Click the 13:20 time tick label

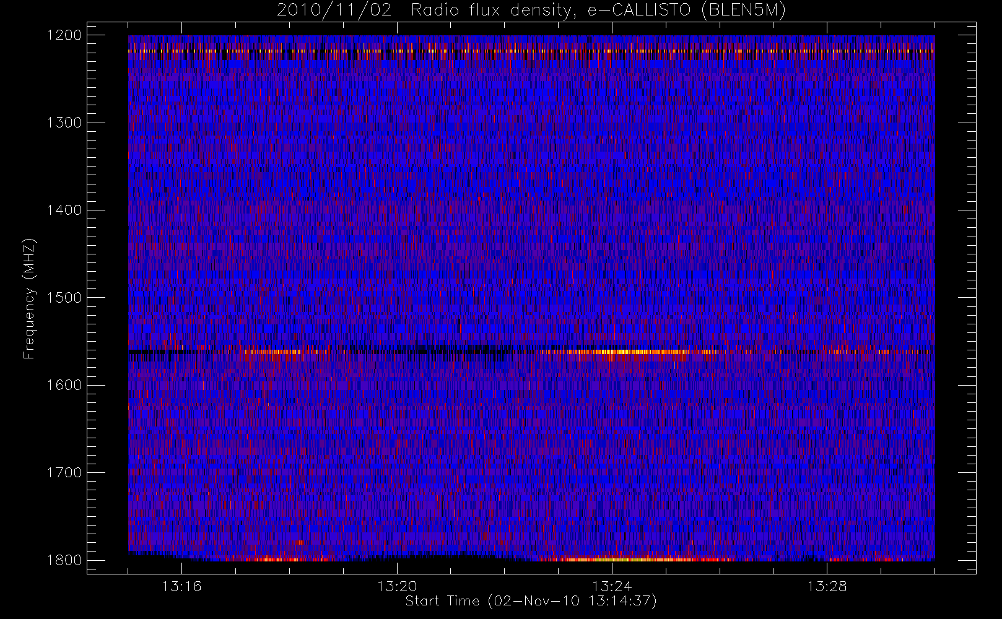coord(397,586)
